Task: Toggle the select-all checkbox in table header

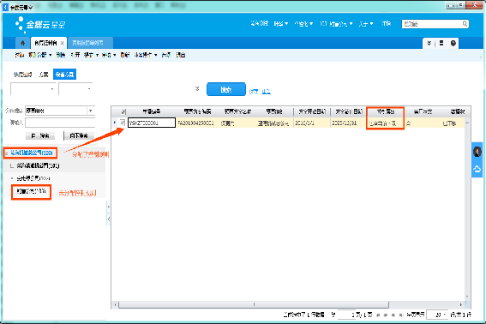Action: point(123,111)
